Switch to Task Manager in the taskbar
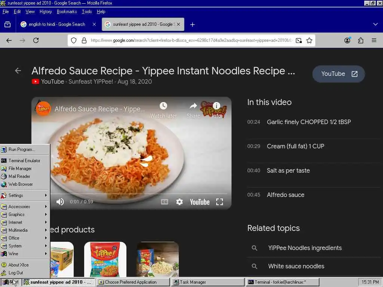 (208, 282)
